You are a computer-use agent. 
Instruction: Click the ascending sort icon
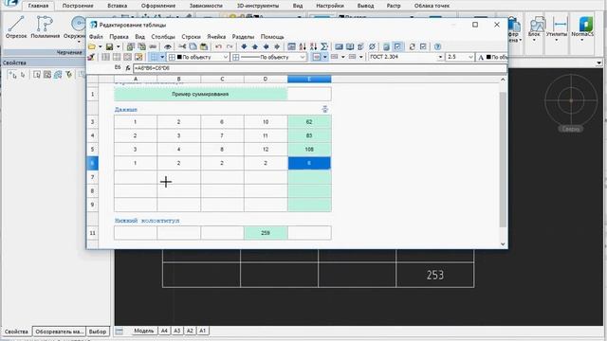pyautogui.click(x=303, y=46)
